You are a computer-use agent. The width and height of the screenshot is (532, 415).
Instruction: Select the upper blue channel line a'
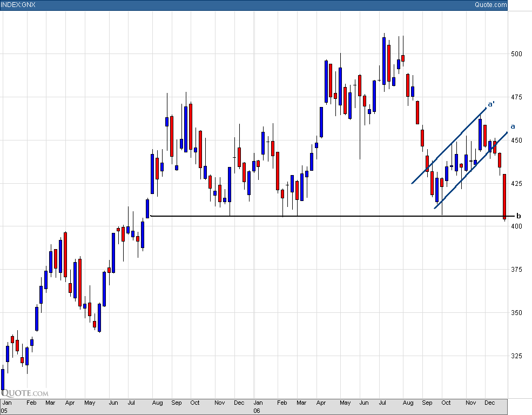[449, 145]
